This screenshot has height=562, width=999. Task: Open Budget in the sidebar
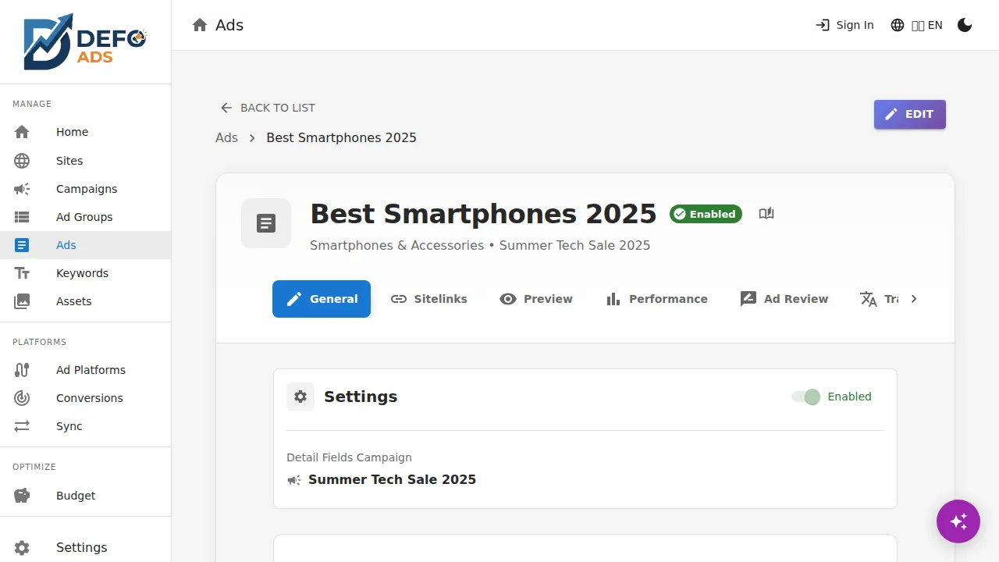point(86,496)
